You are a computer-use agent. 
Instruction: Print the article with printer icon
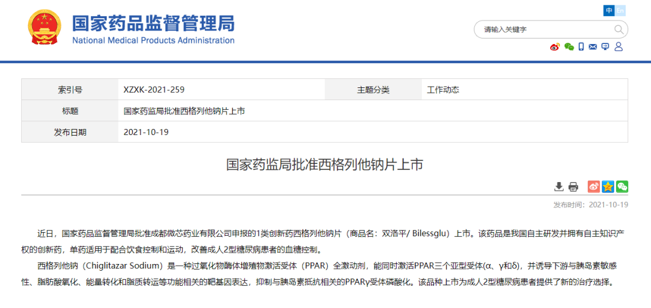(x=573, y=186)
